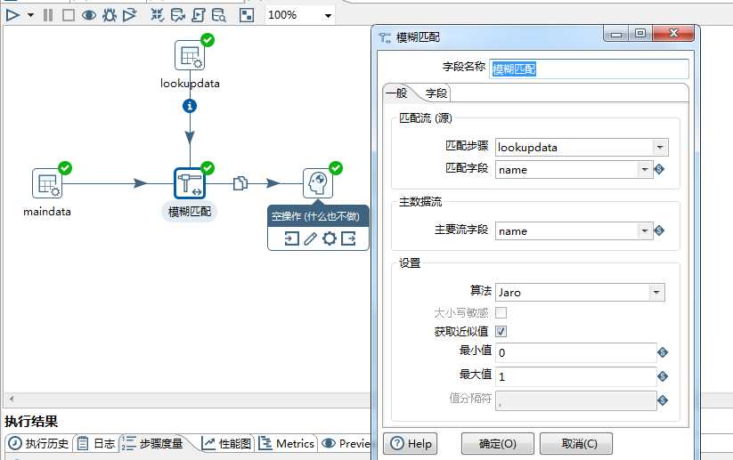
Task: Click the 最大值 input field
Action: tap(576, 377)
